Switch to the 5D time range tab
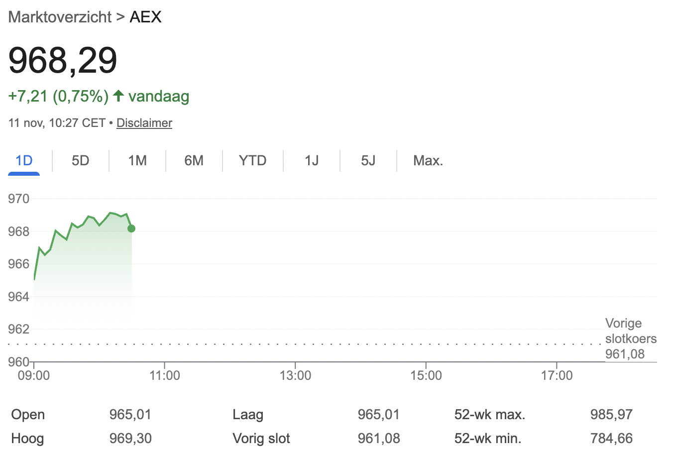This screenshot has height=461, width=677. point(80,160)
